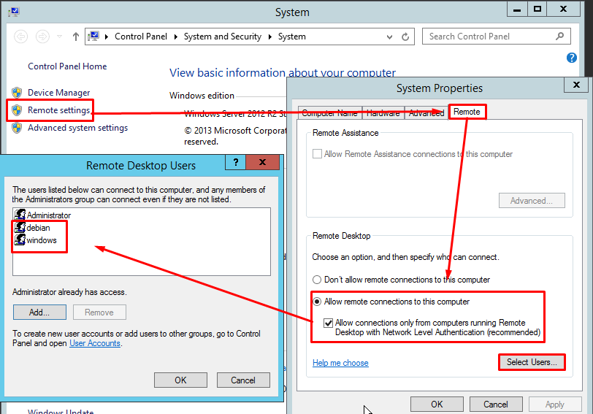This screenshot has width=593, height=414.
Task: Open Help with the blue question icon
Action: pos(571,58)
